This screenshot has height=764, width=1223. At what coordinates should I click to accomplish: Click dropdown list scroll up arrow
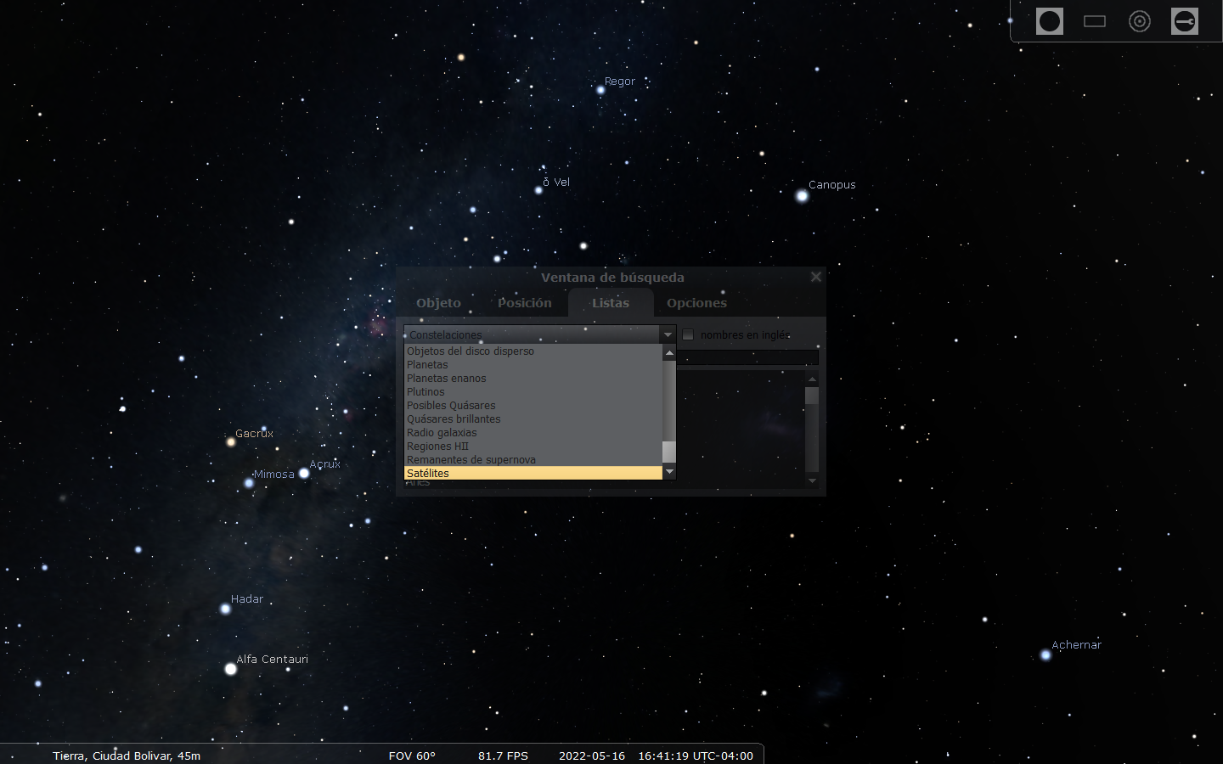click(x=669, y=352)
